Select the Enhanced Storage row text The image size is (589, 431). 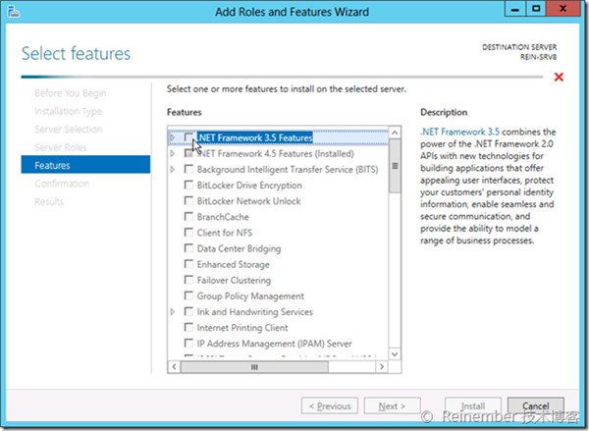233,264
